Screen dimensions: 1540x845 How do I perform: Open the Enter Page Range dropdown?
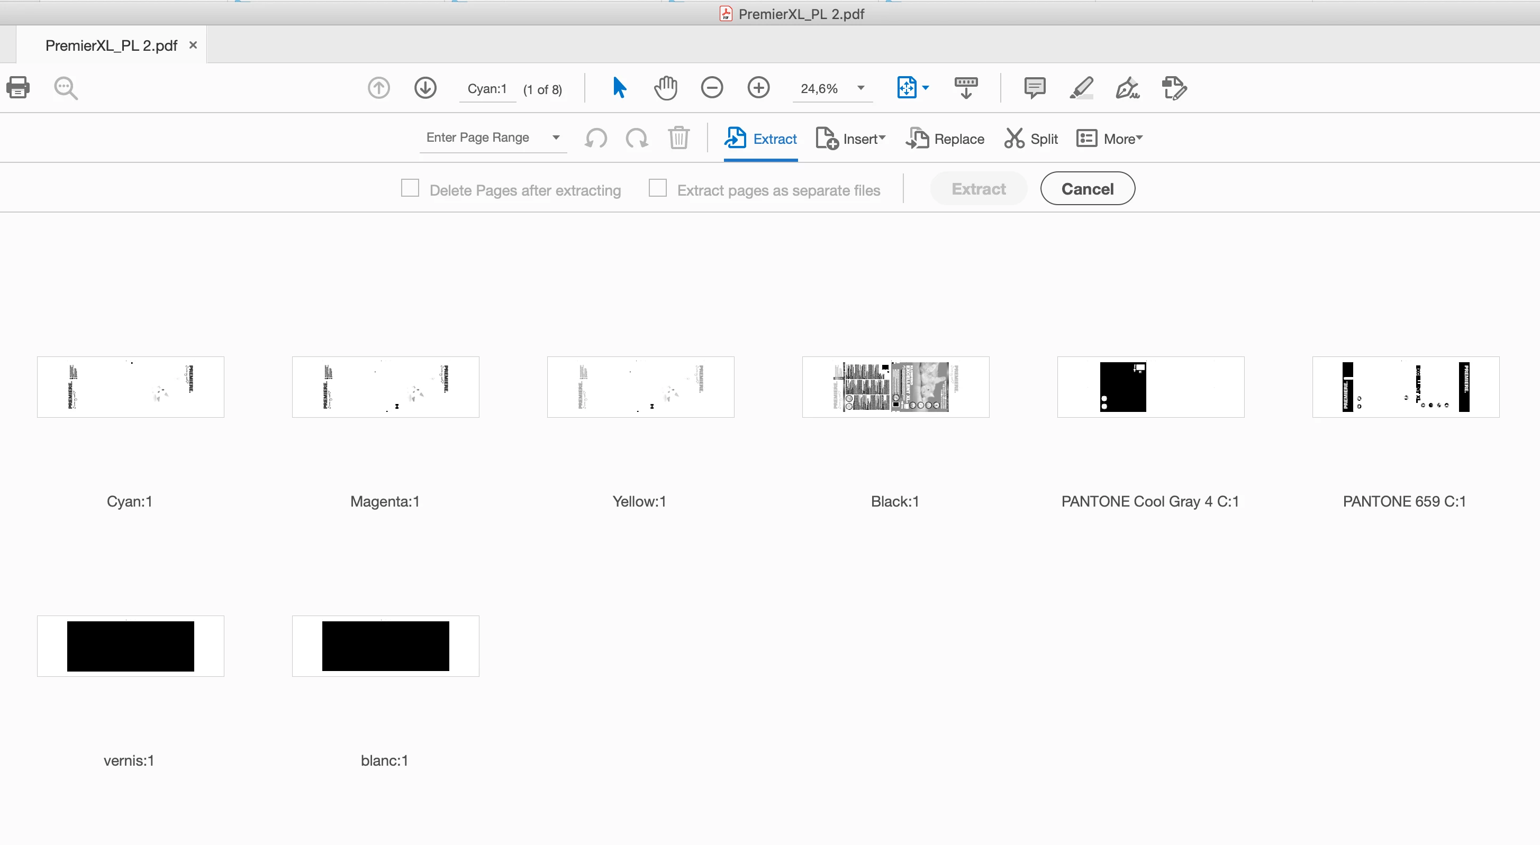click(556, 137)
